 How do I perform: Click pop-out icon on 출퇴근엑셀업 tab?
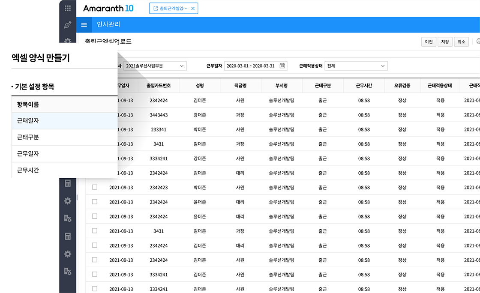point(156,9)
